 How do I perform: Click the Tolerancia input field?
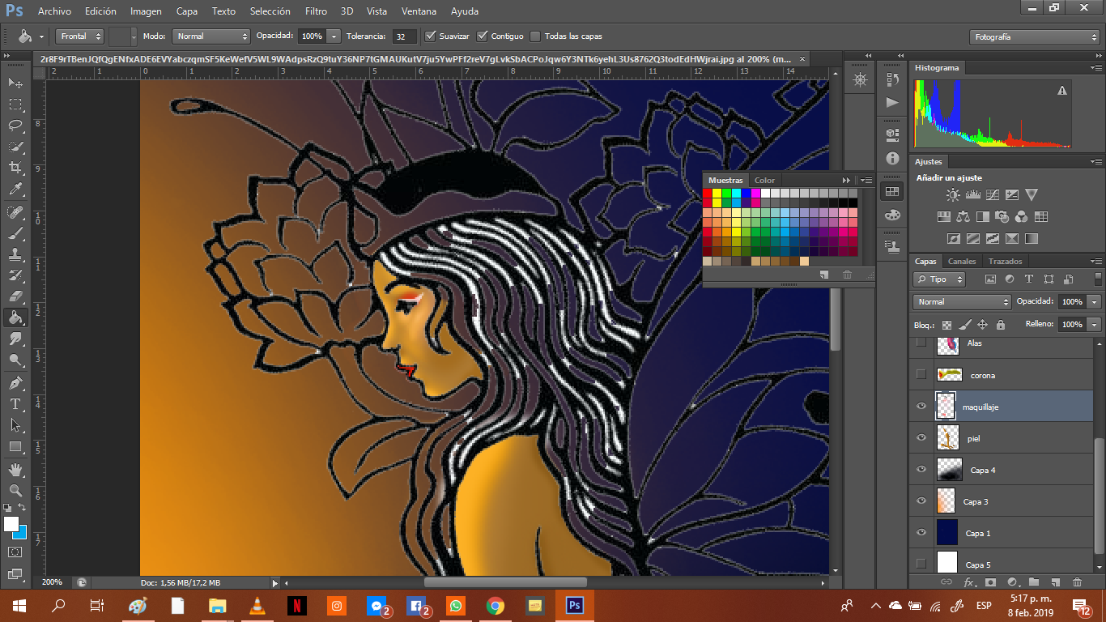405,36
